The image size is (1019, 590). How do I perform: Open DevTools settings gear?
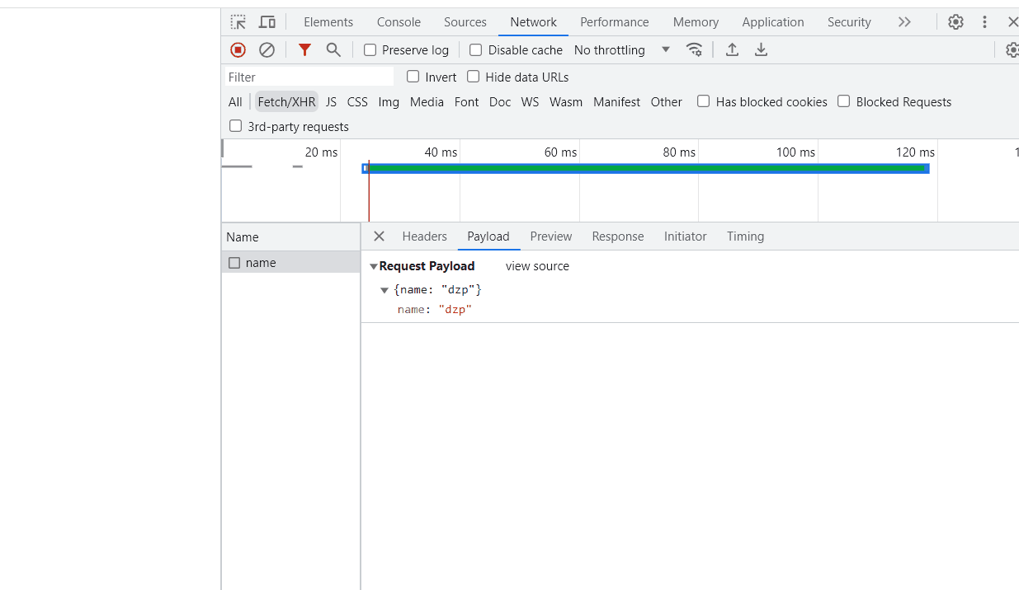955,22
